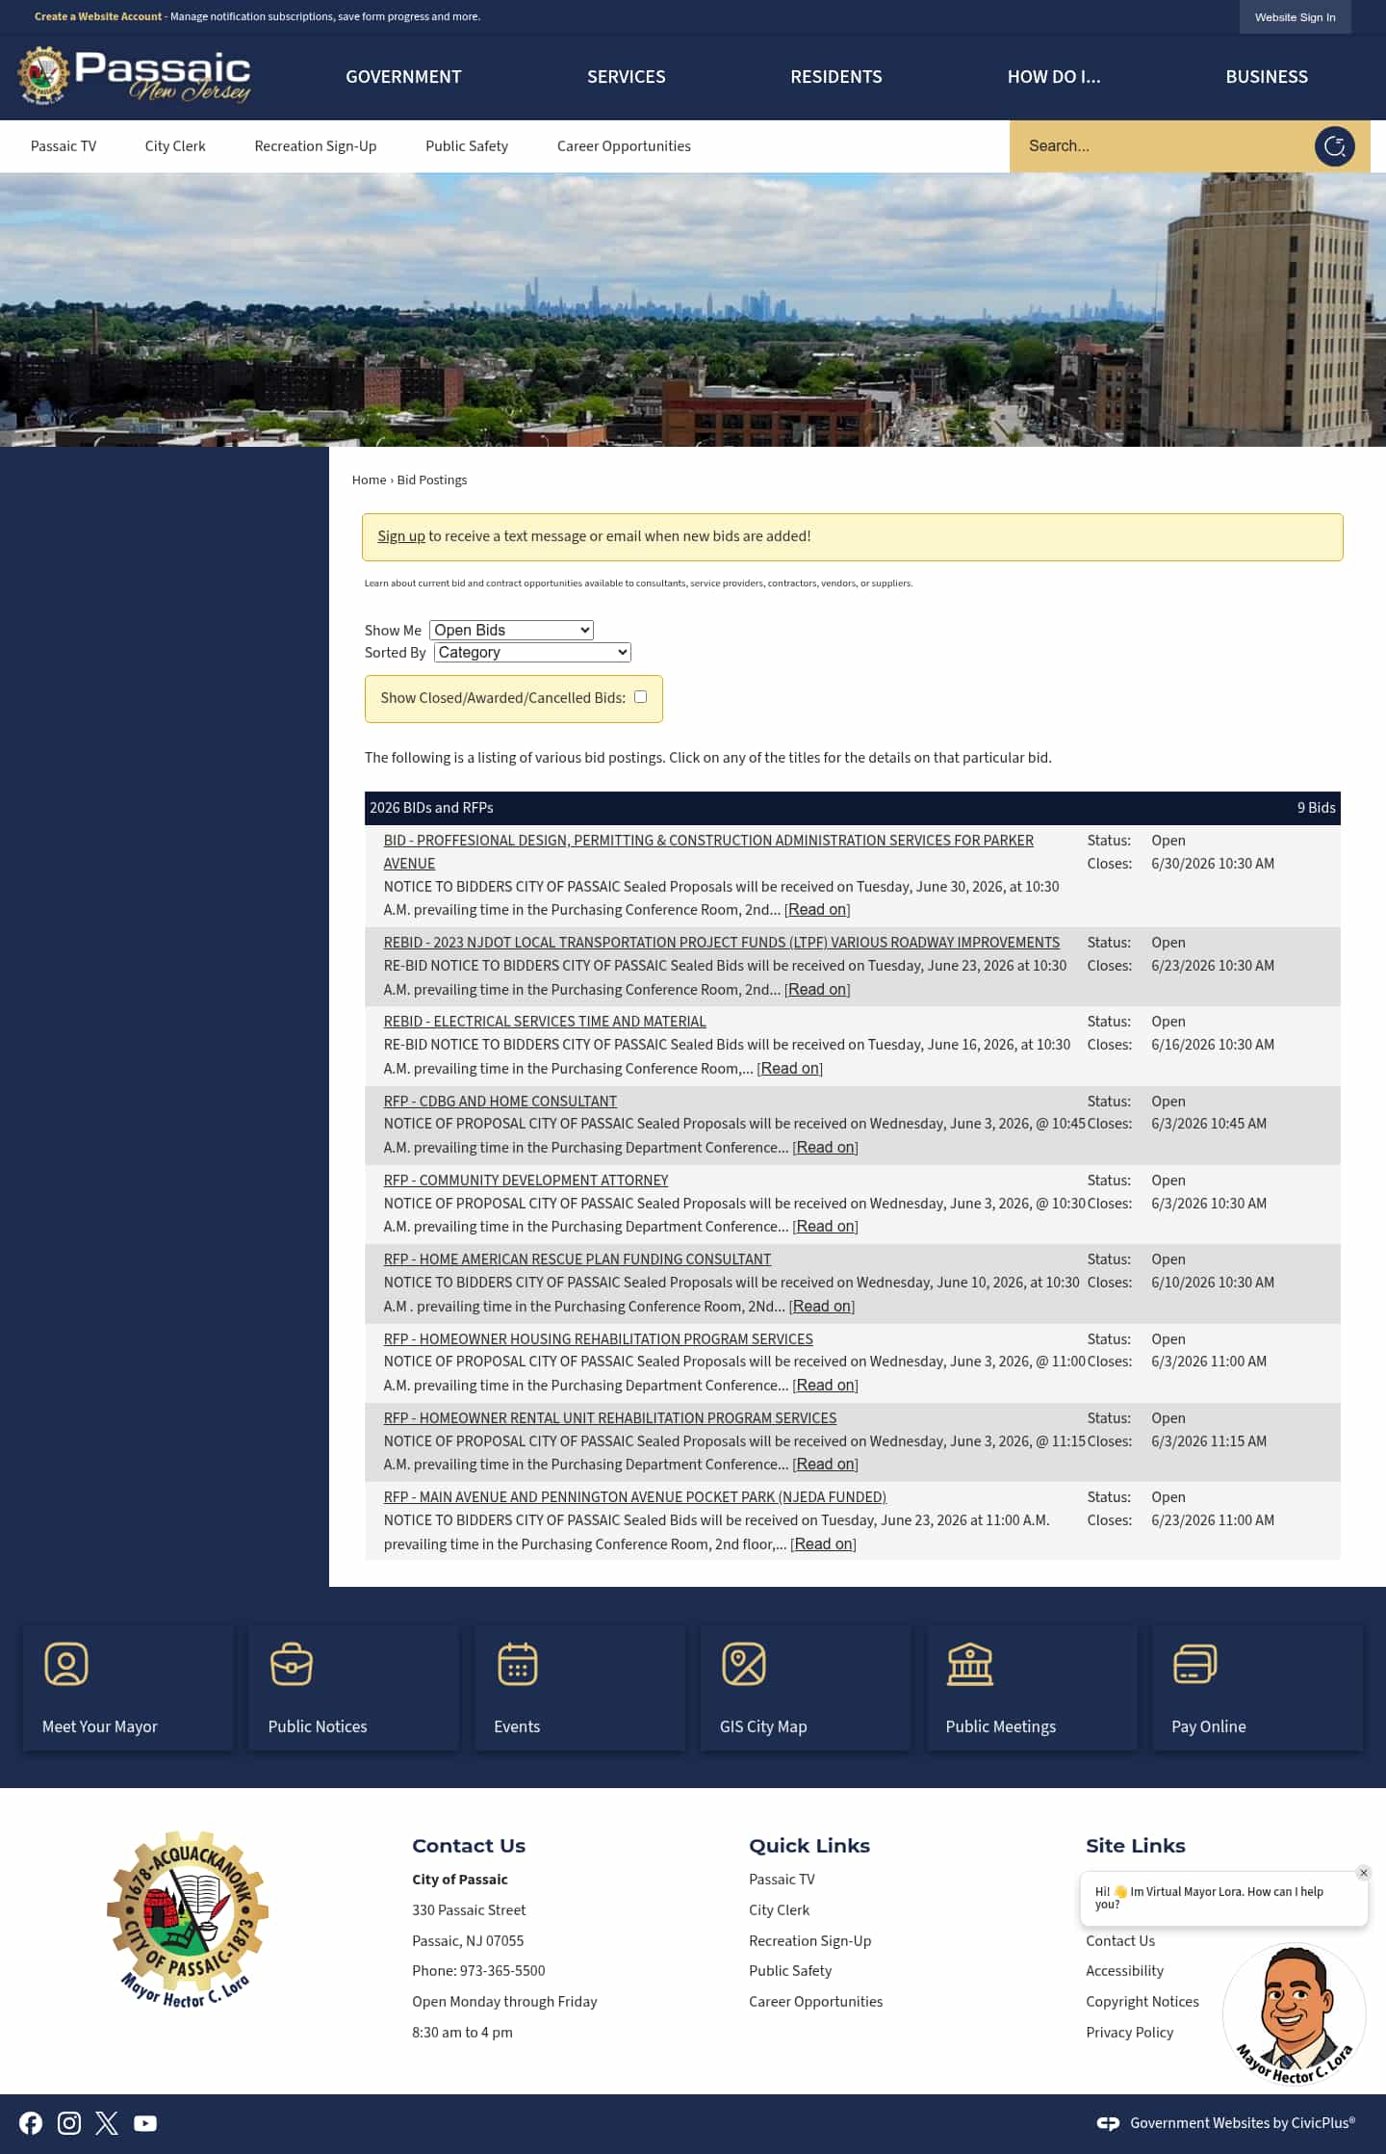The width and height of the screenshot is (1386, 2154).
Task: Click Read on for Parker Avenue bid
Action: (817, 910)
